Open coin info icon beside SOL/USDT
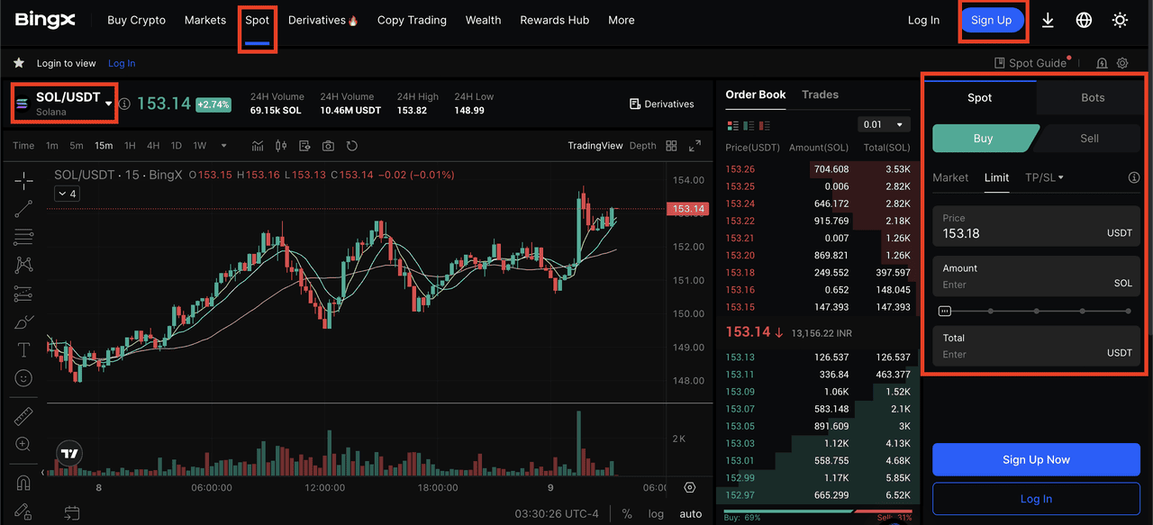Image resolution: width=1153 pixels, height=525 pixels. (x=124, y=104)
